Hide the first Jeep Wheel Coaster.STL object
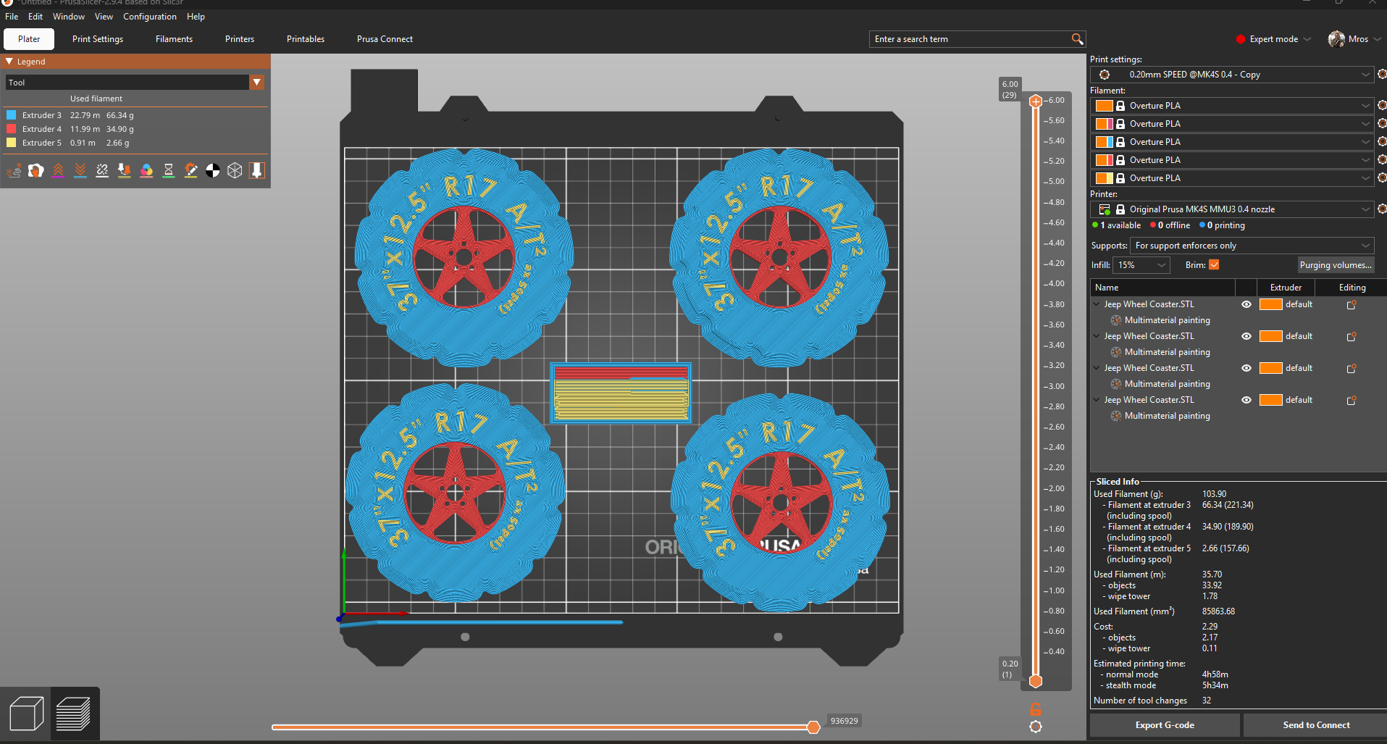Image resolution: width=1387 pixels, height=744 pixels. click(1246, 304)
